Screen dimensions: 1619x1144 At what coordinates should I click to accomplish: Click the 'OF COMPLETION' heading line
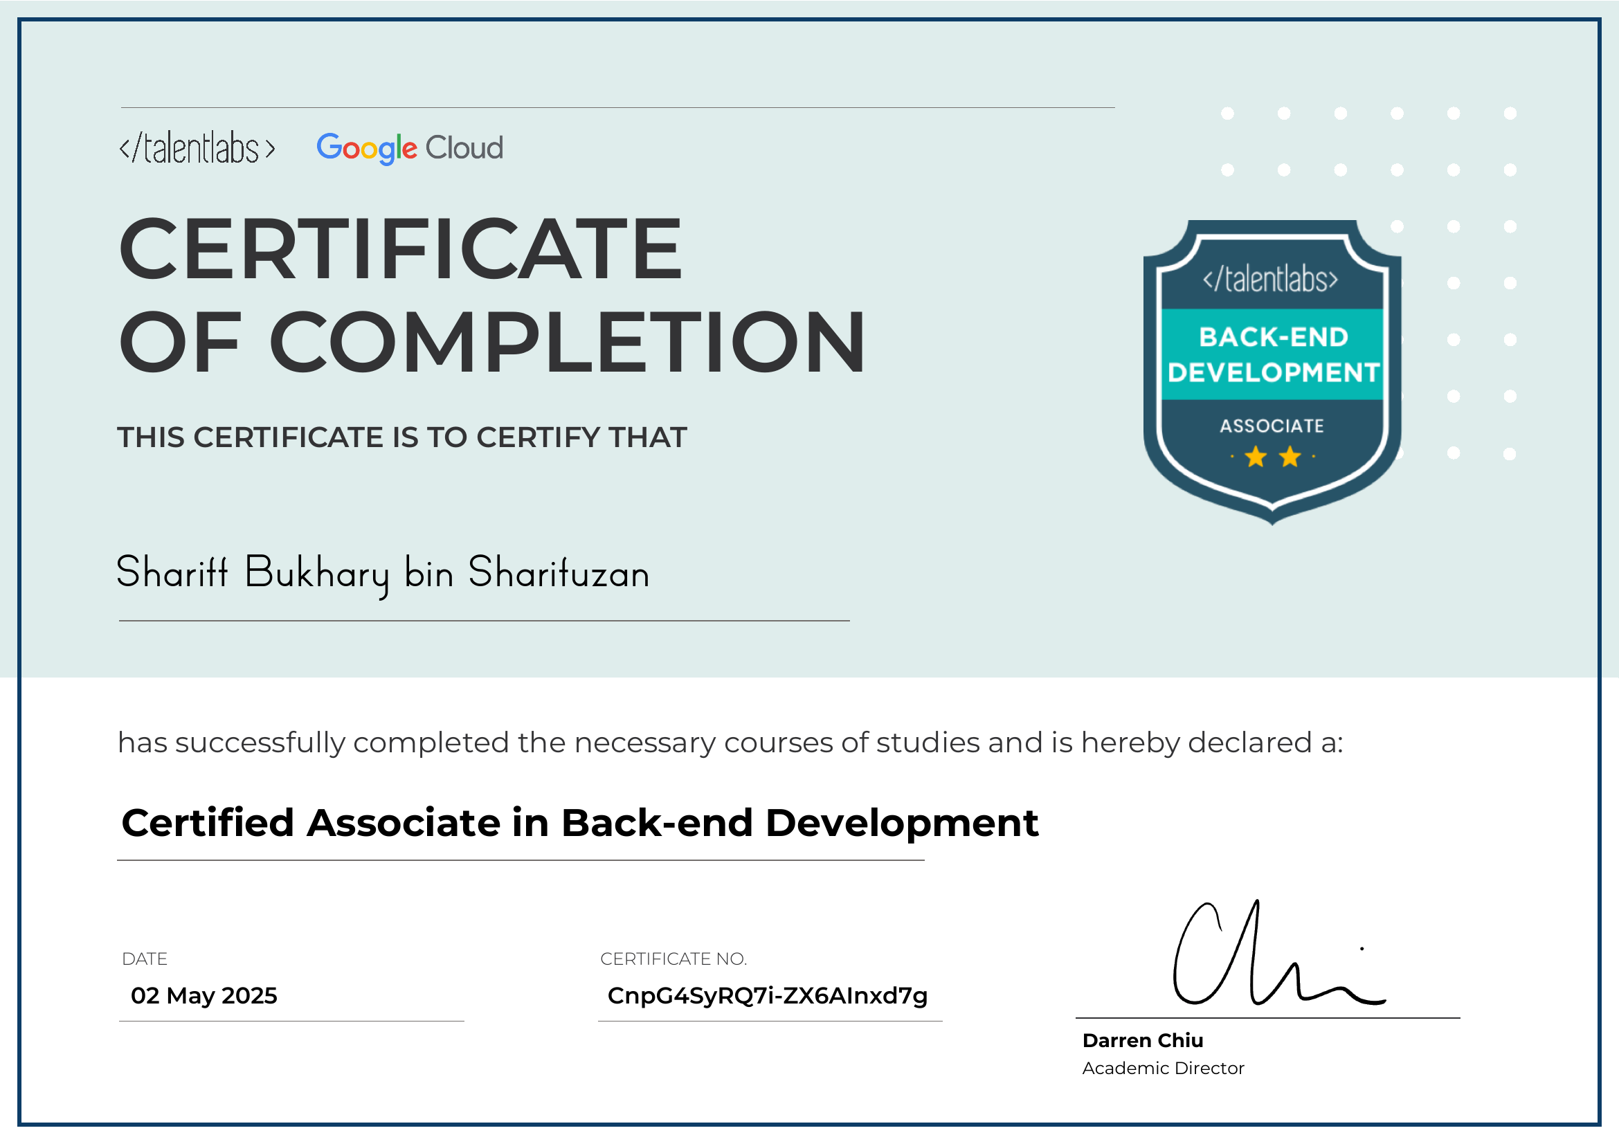click(x=492, y=342)
